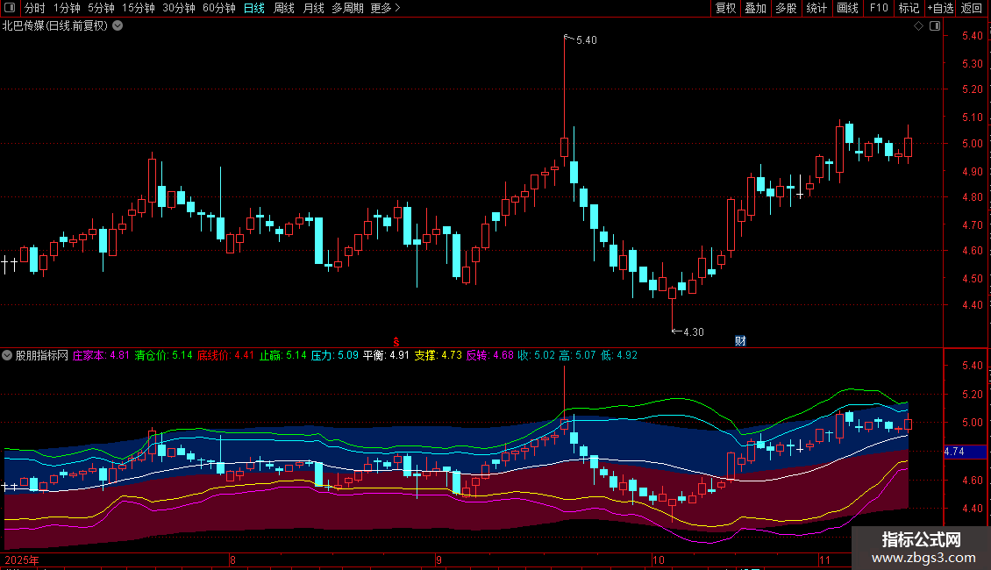Click the 复权 adjustment button
The image size is (991, 570).
pyautogui.click(x=725, y=9)
